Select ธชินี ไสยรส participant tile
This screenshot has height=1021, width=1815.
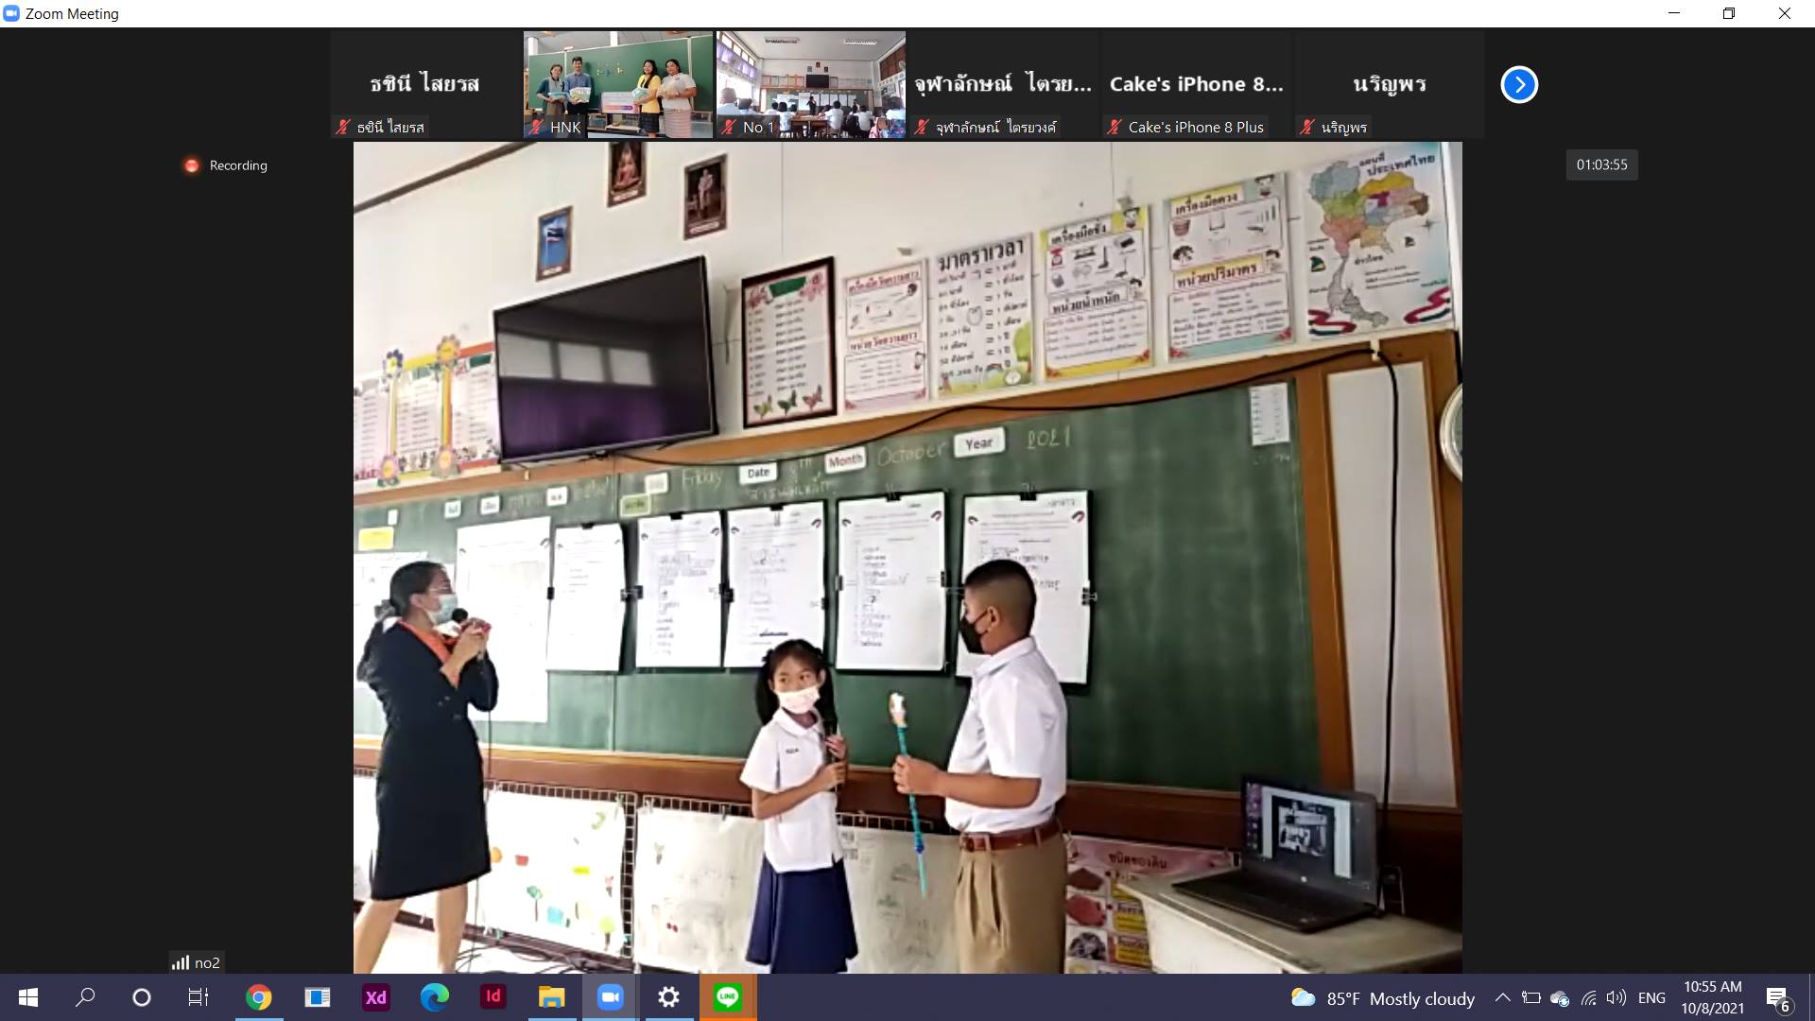click(x=425, y=85)
